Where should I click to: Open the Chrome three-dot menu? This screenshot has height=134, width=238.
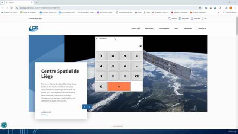click(235, 8)
